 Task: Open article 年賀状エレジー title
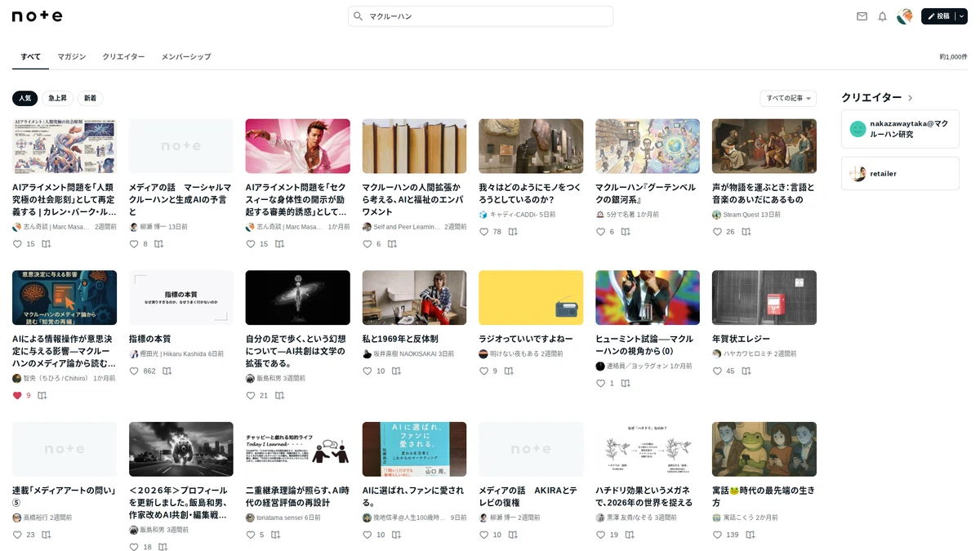coord(741,338)
